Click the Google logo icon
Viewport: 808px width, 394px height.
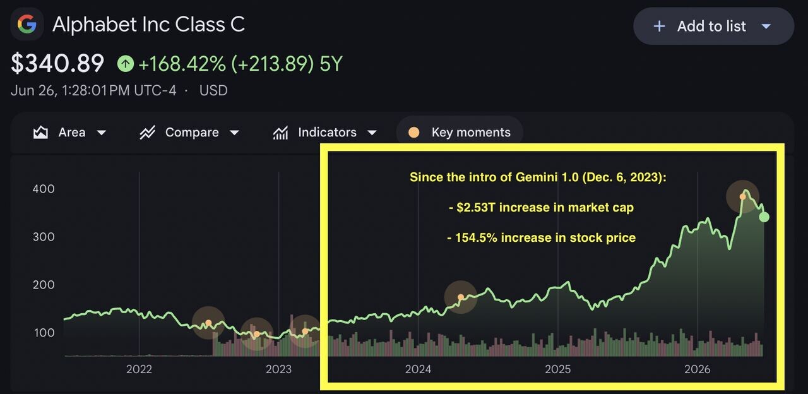27,25
